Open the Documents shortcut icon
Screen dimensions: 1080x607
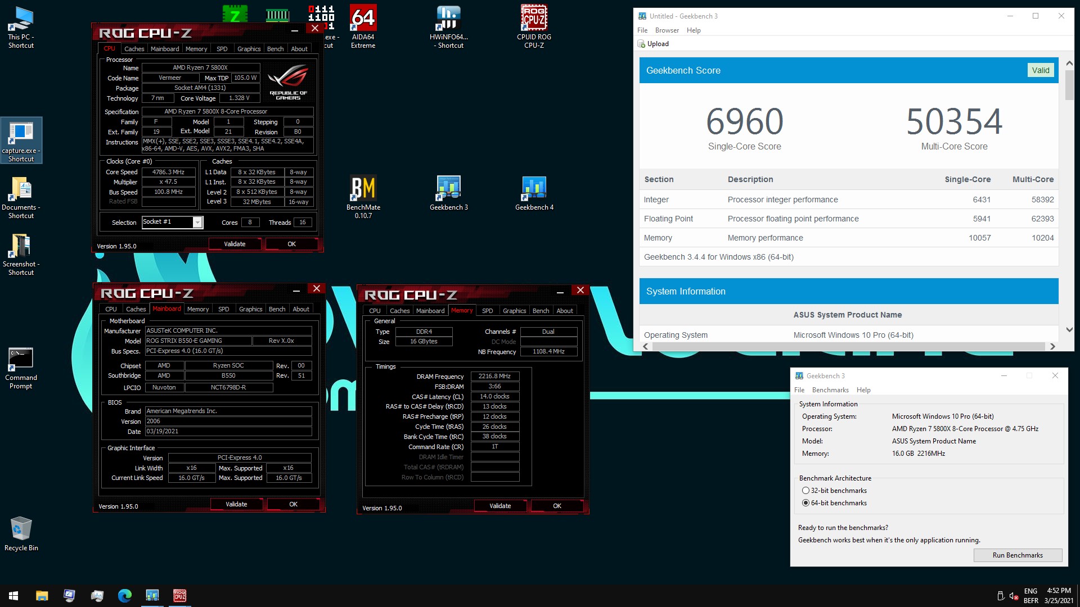[21, 197]
